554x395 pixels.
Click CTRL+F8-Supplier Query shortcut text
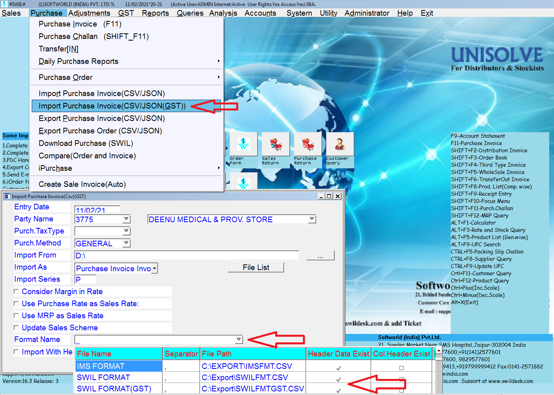point(481,259)
